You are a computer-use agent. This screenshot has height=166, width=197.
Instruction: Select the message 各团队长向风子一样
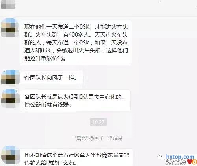(x=50, y=77)
